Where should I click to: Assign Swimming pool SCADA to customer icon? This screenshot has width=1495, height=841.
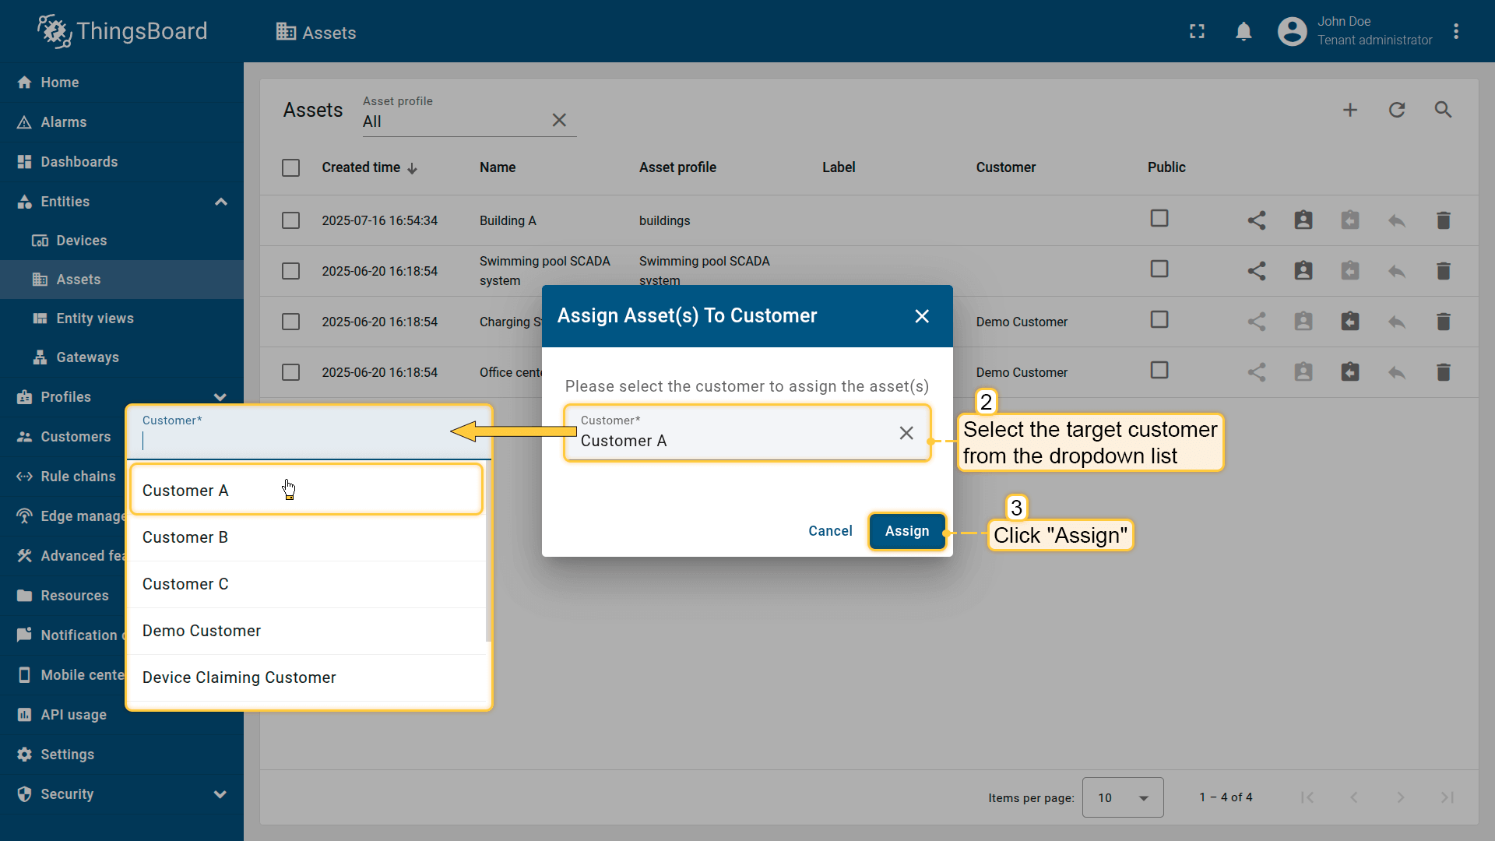[1303, 271]
